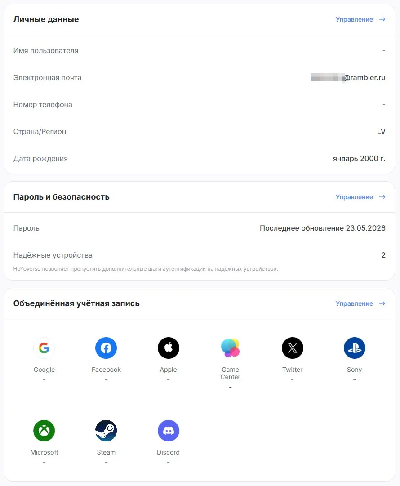This screenshot has height=486, width=400.
Task: Open the Game Center icon
Action: click(x=230, y=348)
